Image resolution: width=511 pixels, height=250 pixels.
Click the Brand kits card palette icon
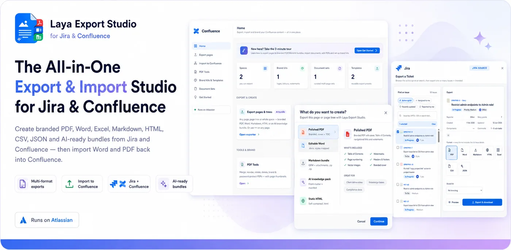tap(302, 68)
